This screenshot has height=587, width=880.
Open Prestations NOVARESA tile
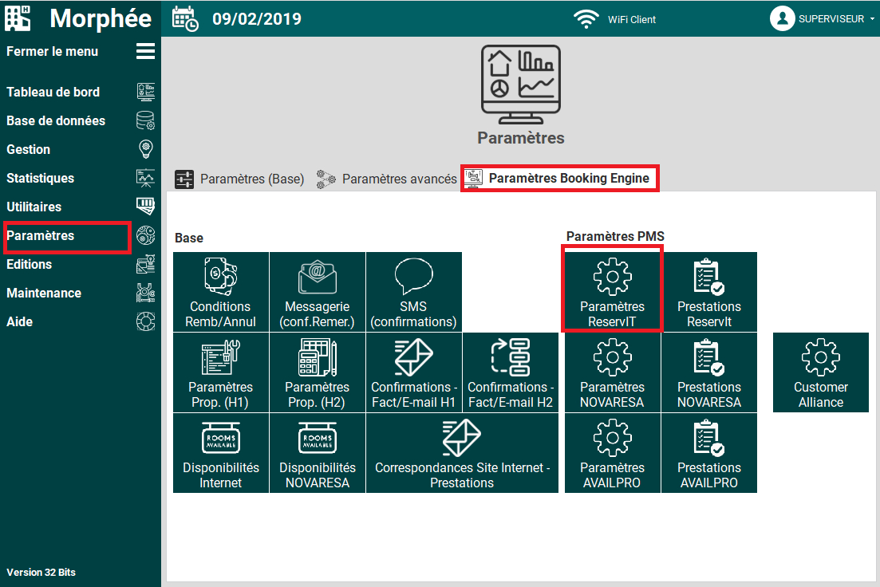pyautogui.click(x=709, y=372)
